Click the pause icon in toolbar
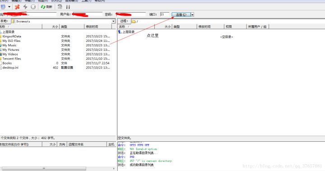Image resolution: width=325 pixels, height=171 pixels. [x=68, y=7]
